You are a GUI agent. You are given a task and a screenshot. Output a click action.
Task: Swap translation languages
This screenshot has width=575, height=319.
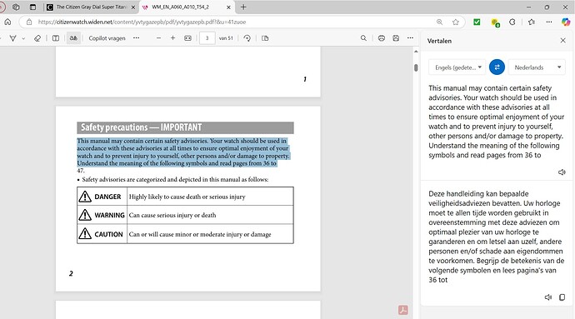497,67
